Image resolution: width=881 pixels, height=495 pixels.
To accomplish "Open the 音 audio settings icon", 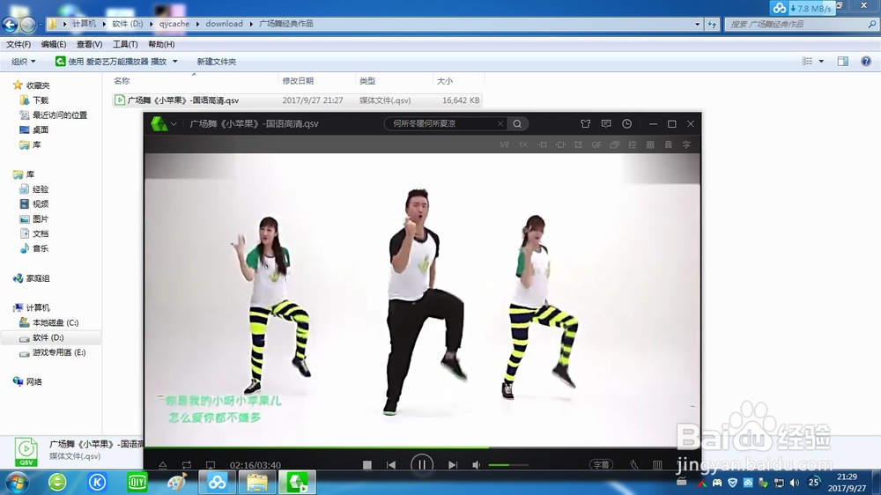I will (668, 145).
